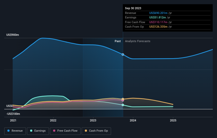
Task: Click the 2022 x-axis label
Action: point(53,121)
